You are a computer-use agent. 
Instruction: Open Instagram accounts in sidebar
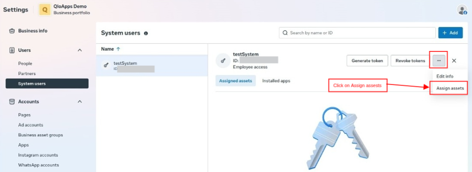click(38, 155)
